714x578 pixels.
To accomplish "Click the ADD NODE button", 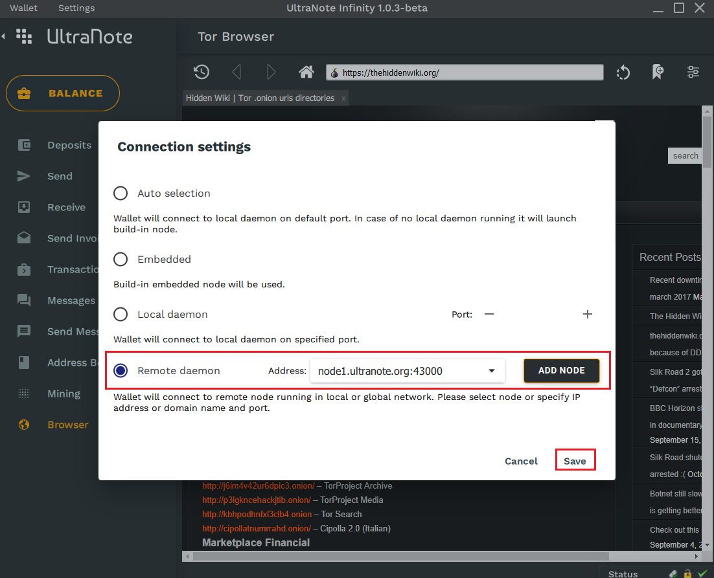I will 562,371.
